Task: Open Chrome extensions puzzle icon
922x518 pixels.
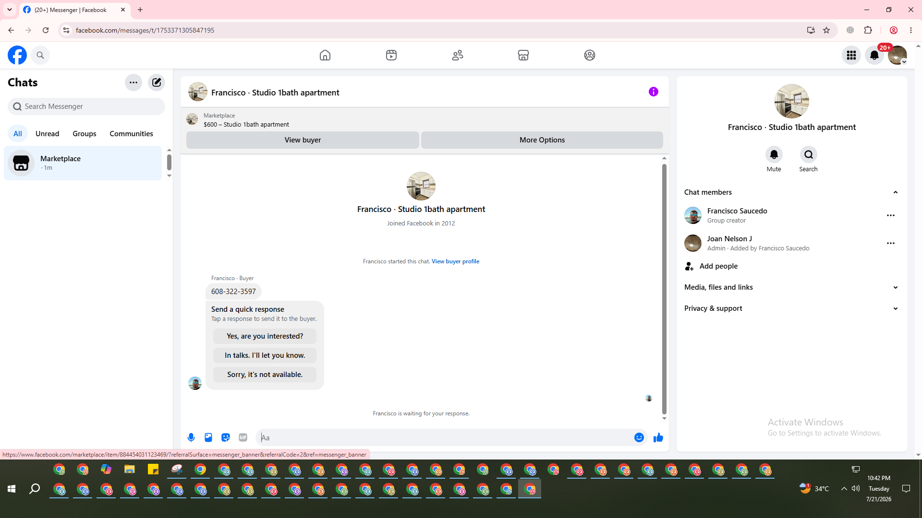Action: (868, 30)
